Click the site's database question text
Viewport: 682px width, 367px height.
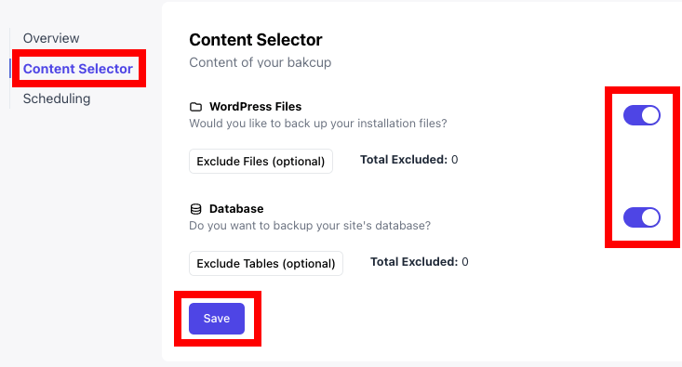[310, 226]
